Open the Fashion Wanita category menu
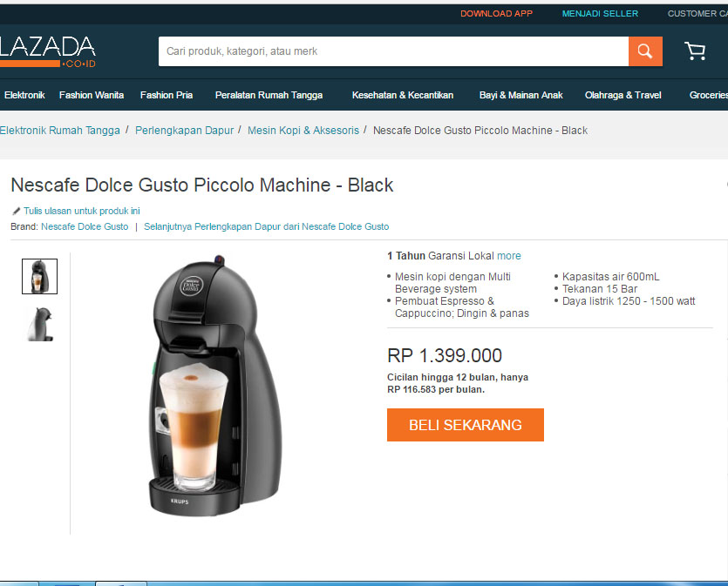 click(x=92, y=95)
